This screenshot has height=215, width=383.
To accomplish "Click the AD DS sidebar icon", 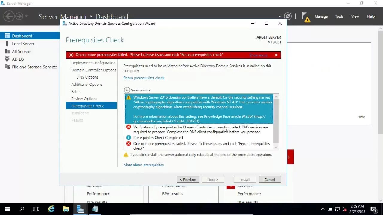I will click(x=7, y=59).
